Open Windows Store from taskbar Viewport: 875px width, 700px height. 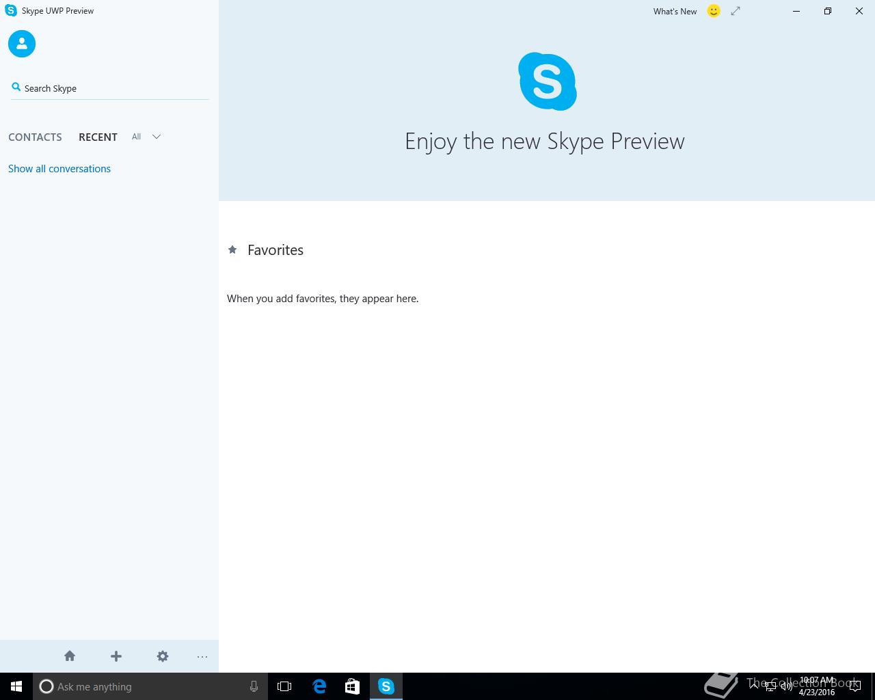[x=352, y=686]
